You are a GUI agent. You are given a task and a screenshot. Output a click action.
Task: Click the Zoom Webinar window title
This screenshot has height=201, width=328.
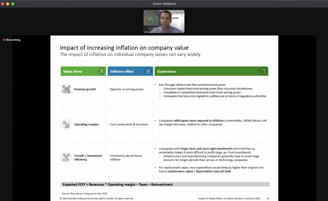click(x=164, y=4)
